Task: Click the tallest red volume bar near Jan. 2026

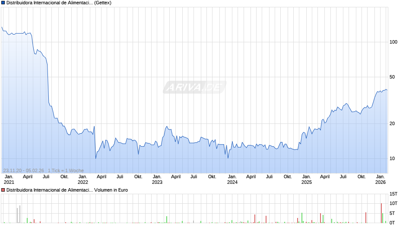Action: click(x=381, y=213)
